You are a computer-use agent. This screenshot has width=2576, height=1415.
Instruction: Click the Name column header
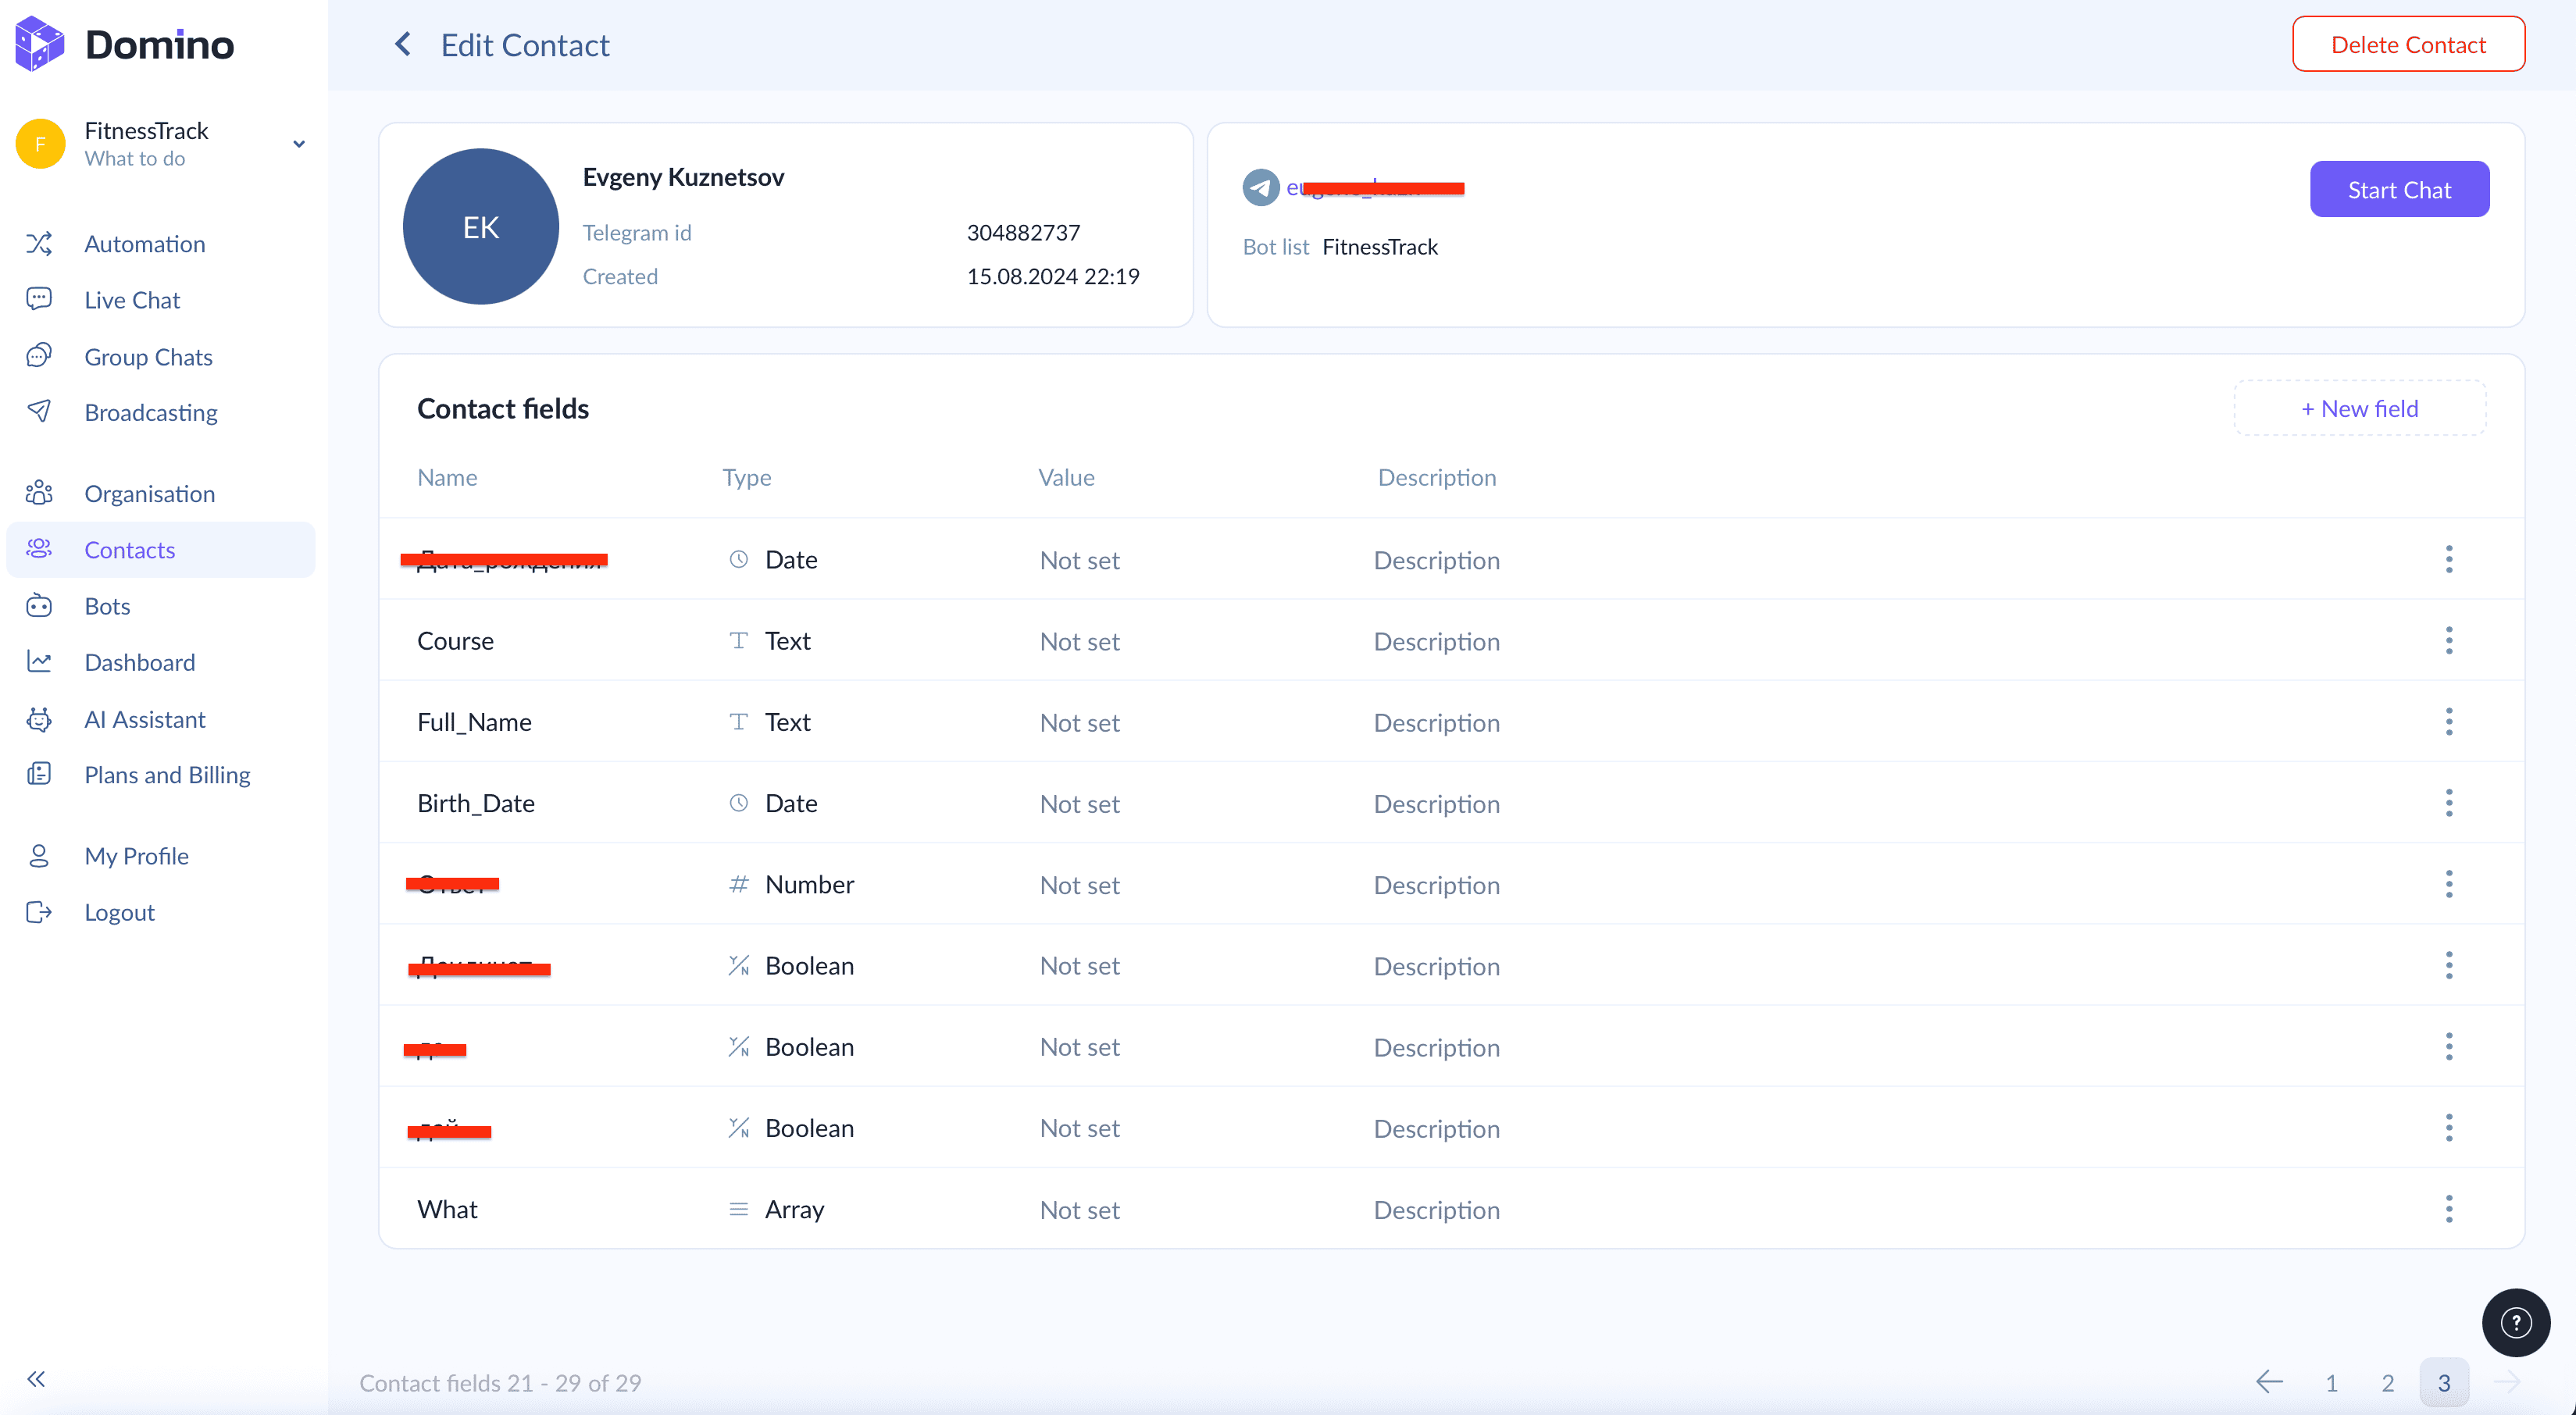click(x=447, y=477)
